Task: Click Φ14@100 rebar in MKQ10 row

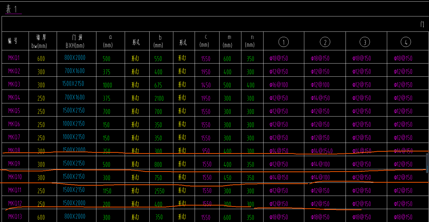Action: point(320,177)
